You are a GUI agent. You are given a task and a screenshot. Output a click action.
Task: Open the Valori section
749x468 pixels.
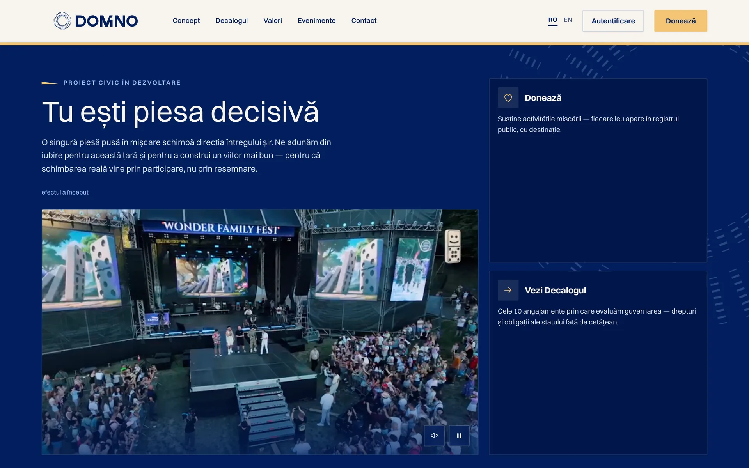point(273,21)
